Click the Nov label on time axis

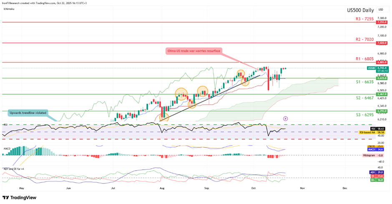tap(302, 188)
